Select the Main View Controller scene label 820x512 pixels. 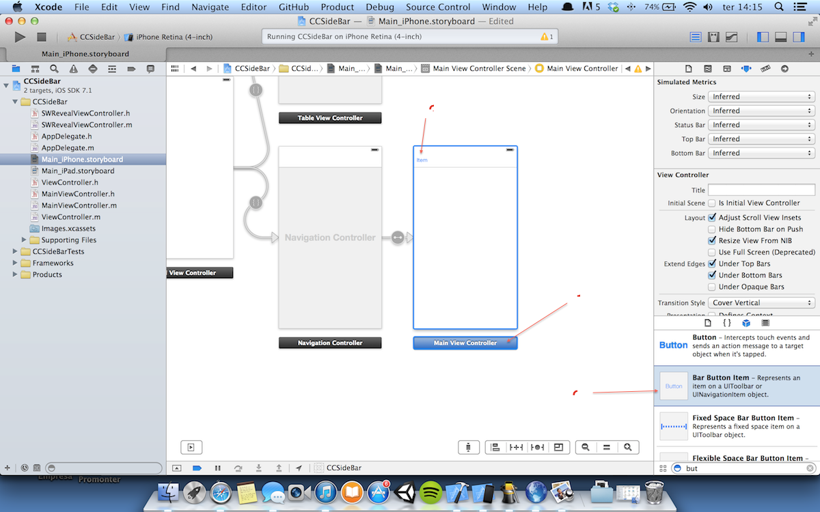(x=465, y=343)
